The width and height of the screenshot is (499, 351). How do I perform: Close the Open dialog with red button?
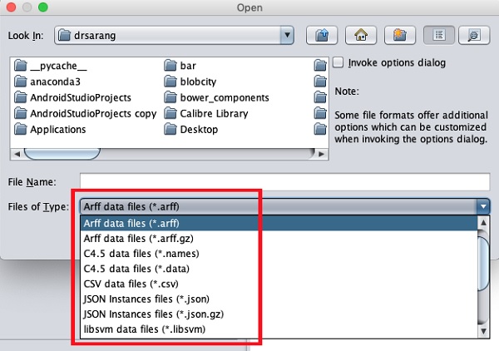tap(11, 7)
